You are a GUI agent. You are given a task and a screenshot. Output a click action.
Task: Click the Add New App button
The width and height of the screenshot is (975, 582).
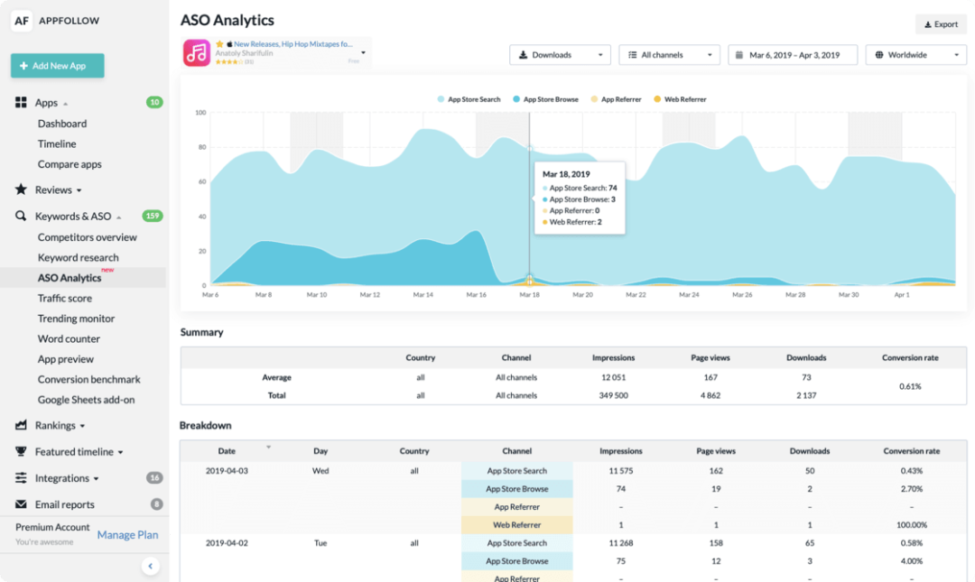(58, 66)
